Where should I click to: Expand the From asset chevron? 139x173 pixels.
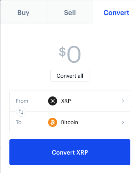123,101
